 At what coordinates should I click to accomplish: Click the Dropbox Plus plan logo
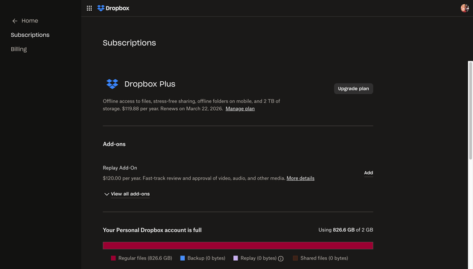pos(112,84)
